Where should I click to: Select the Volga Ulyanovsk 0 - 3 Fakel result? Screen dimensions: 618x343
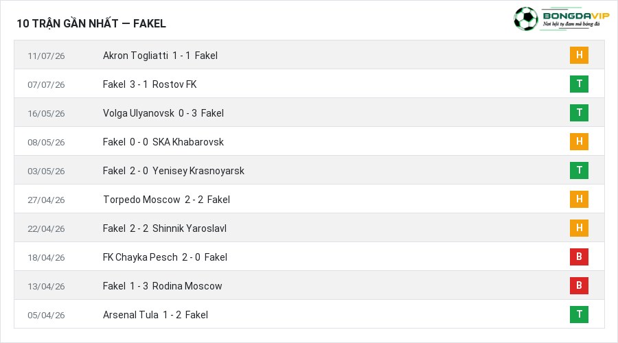[x=163, y=113]
